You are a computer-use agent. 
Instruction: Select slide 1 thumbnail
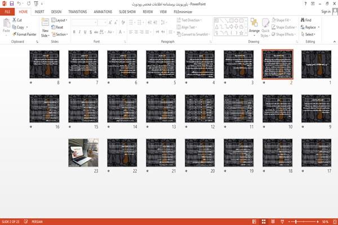[316, 64]
